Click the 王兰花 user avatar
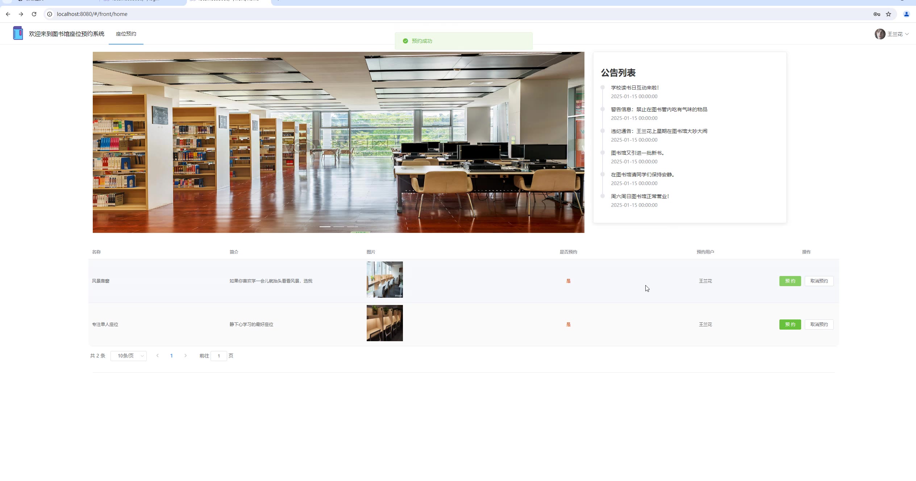The width and height of the screenshot is (916, 481). [880, 34]
